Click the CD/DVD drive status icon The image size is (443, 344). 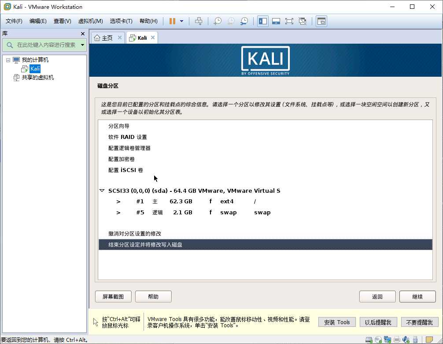(378, 340)
